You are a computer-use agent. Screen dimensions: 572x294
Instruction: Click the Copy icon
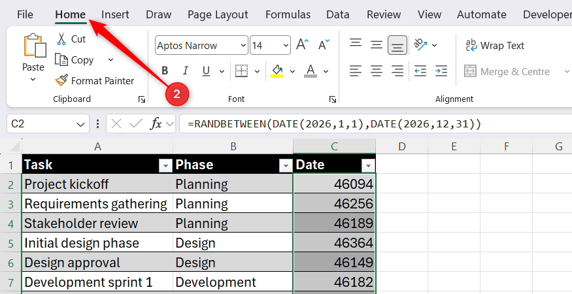click(61, 59)
